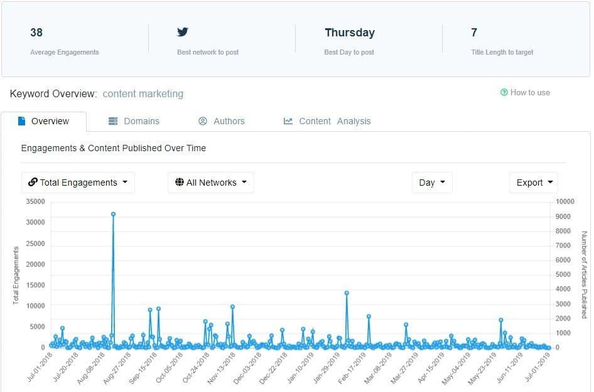Click the Authors person icon
This screenshot has height=392, width=594.
click(202, 121)
